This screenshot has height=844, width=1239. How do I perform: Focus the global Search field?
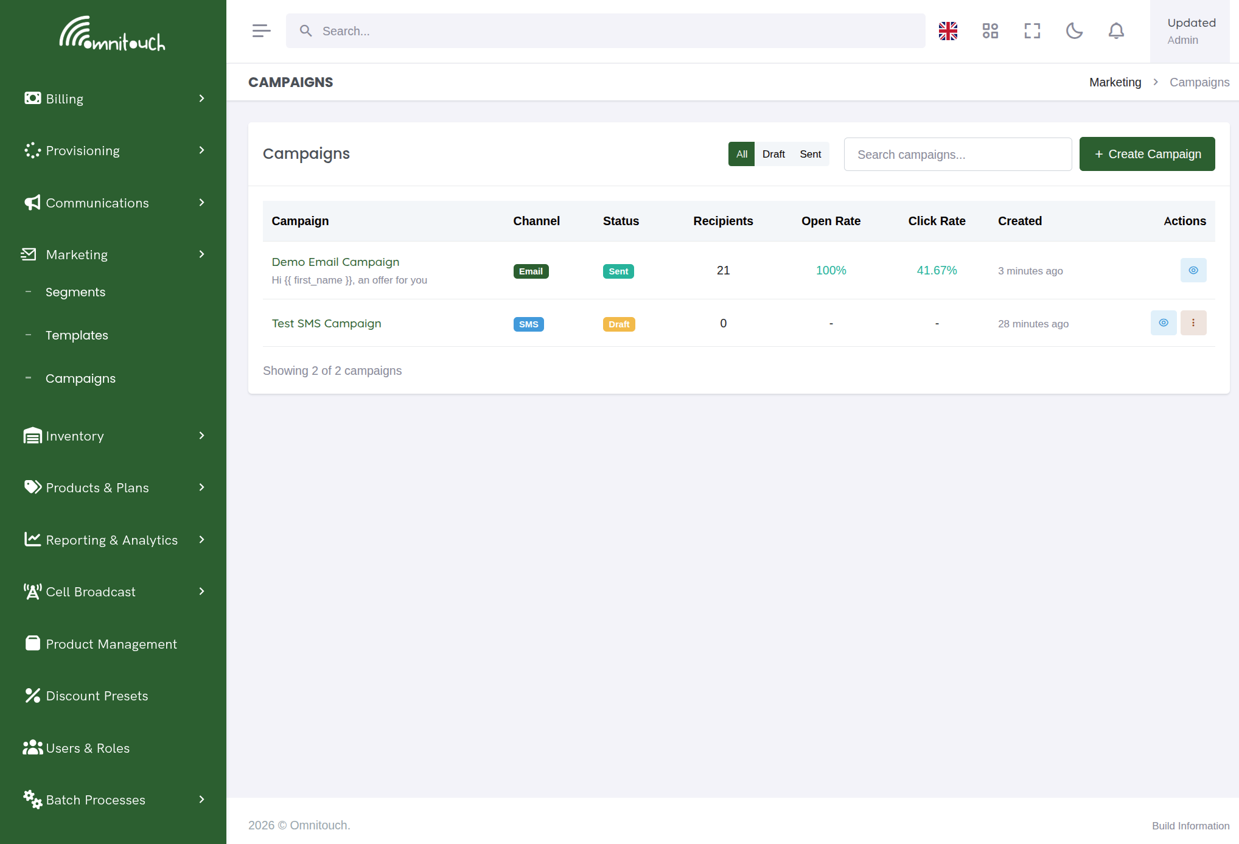(606, 31)
